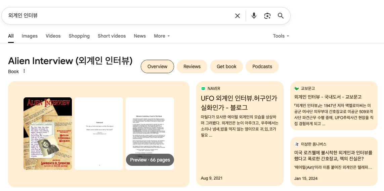Start voice search with the microphone icon

254,16
